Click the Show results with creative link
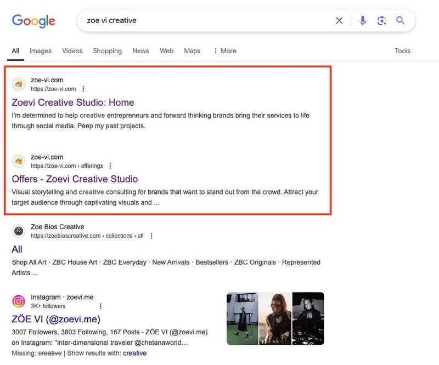The height and width of the screenshot is (365, 439). pyautogui.click(x=134, y=353)
